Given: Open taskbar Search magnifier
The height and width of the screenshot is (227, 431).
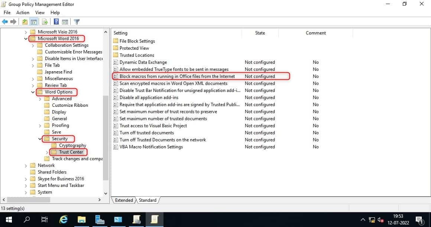Looking at the screenshot, I should click(27, 220).
